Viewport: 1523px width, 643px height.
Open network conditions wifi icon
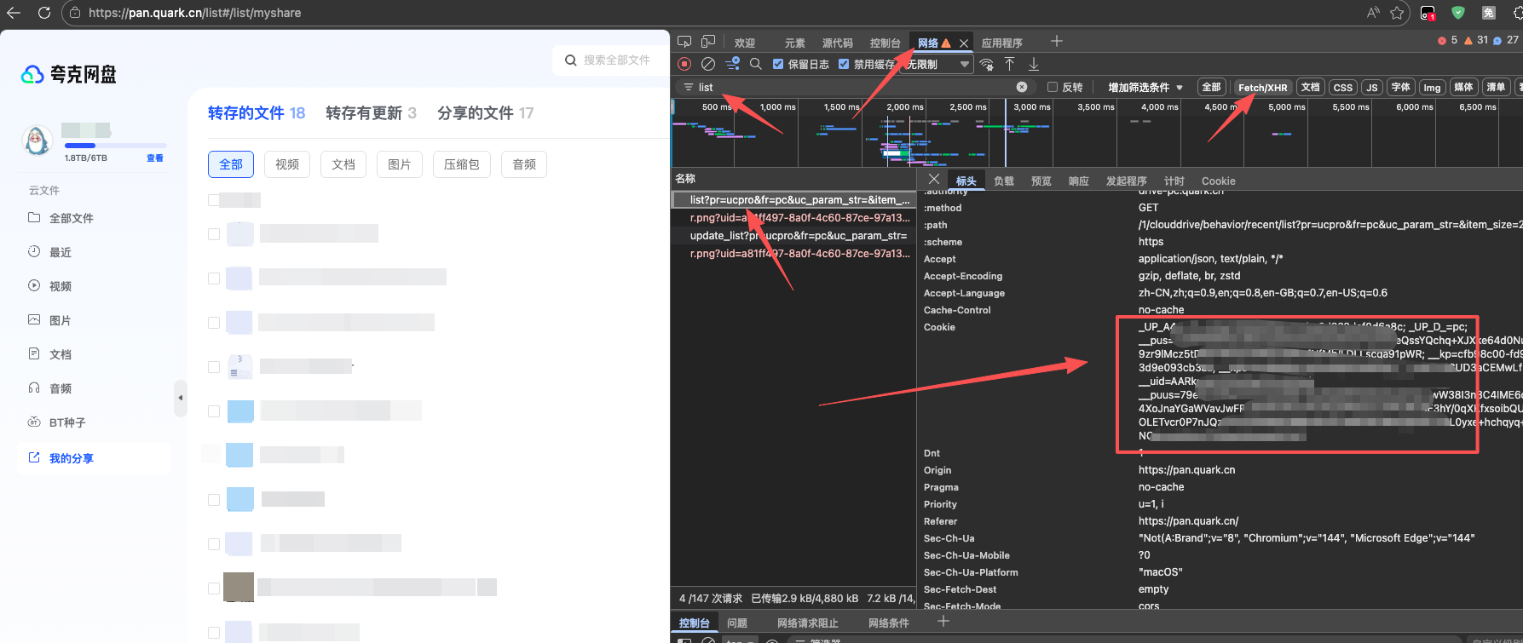click(987, 65)
